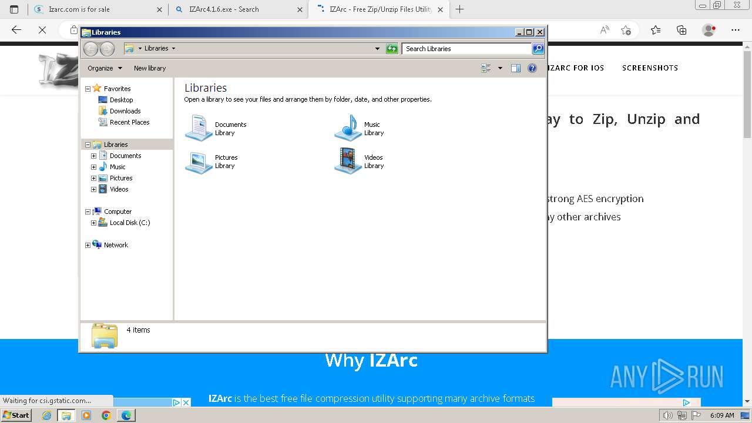Open IZARC FOR IOS site menu item
This screenshot has width=752, height=423.
(576, 68)
